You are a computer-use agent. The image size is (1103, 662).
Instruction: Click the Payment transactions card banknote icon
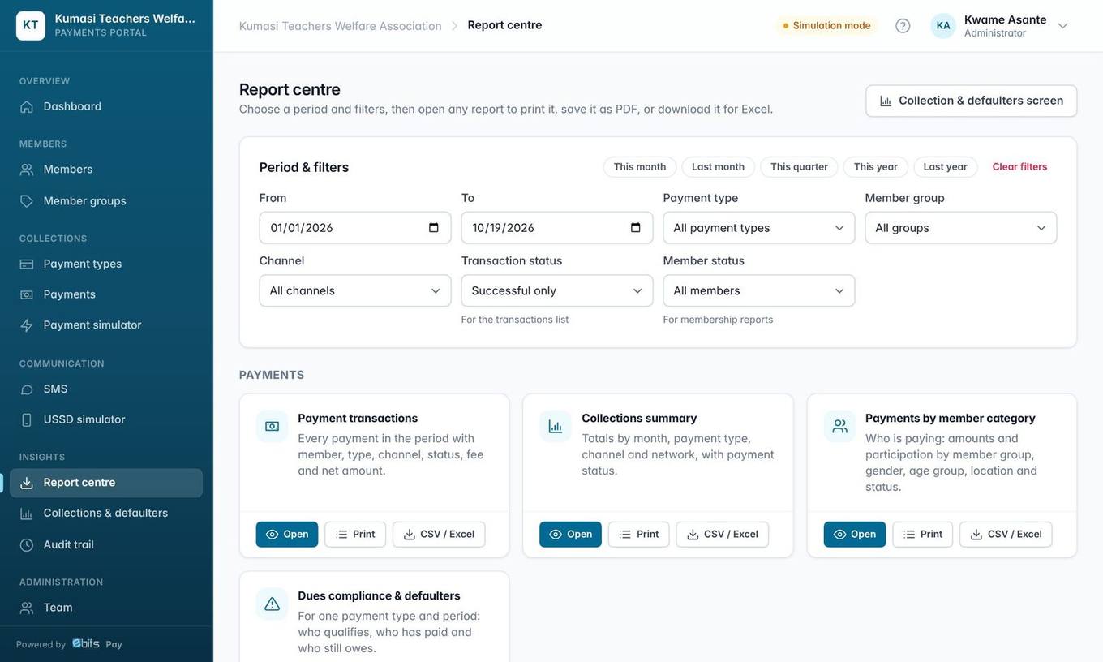[273, 426]
